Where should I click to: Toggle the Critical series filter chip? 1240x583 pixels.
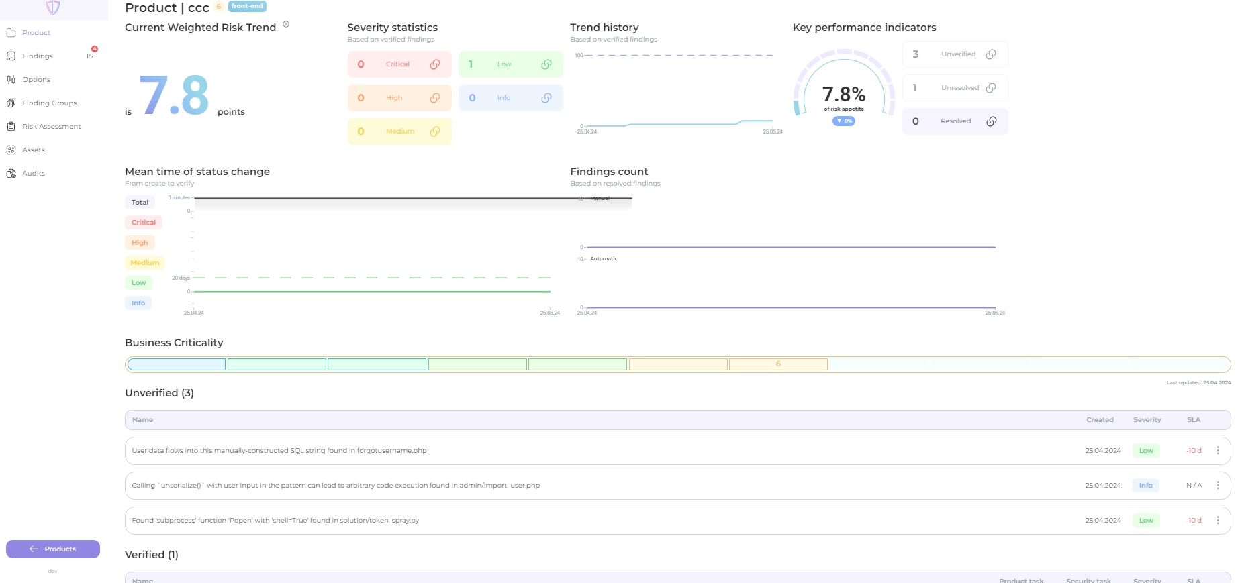pos(143,223)
